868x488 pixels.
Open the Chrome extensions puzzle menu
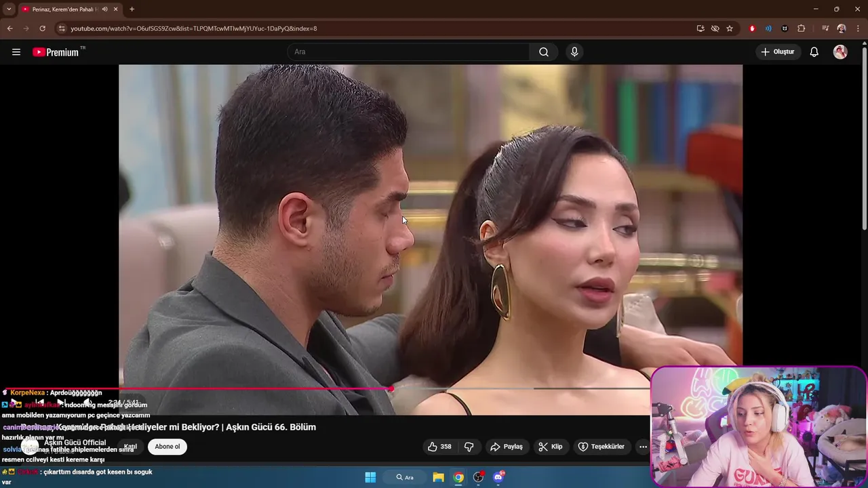[x=802, y=28]
